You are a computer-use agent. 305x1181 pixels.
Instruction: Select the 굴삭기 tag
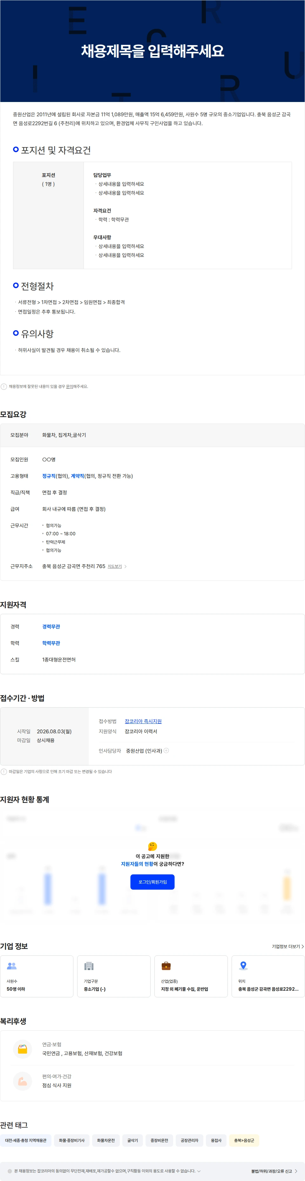tap(132, 1140)
